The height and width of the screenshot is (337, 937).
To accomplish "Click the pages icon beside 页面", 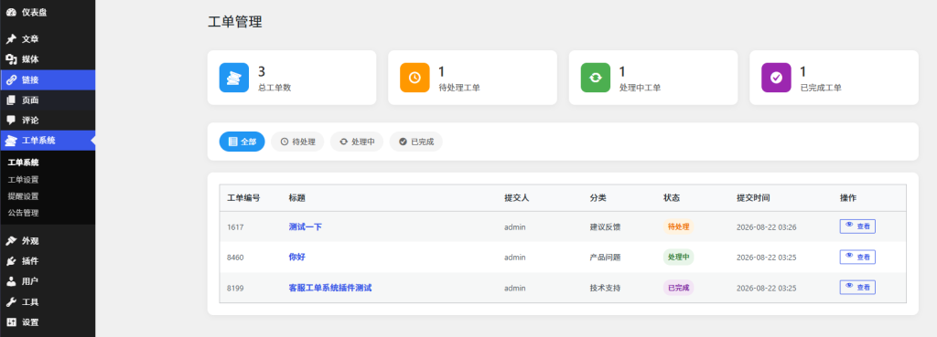I will tap(11, 100).
